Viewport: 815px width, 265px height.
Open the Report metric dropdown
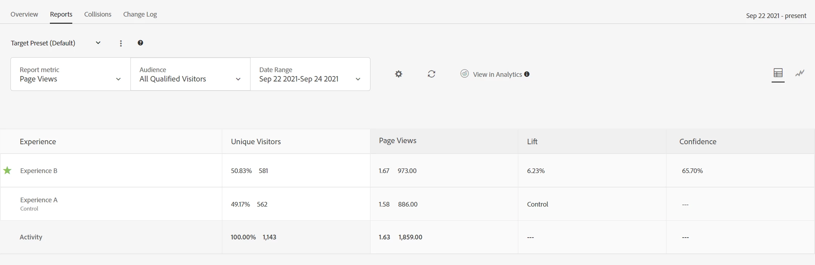[x=70, y=74]
